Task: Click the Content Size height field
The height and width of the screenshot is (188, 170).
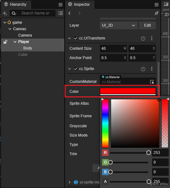Action: pos(142,49)
